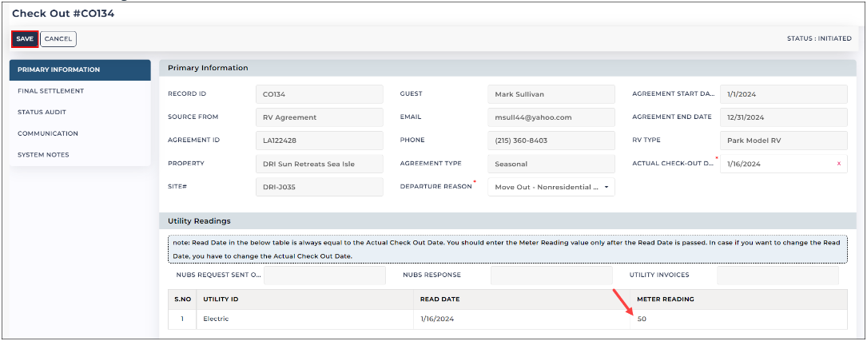
Task: Go to the Status Audit section
Action: click(x=80, y=112)
